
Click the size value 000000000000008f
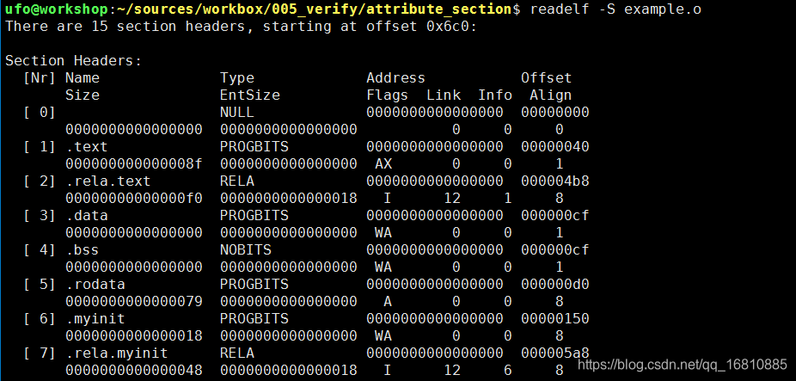click(x=133, y=164)
